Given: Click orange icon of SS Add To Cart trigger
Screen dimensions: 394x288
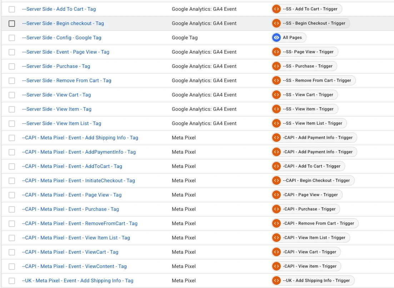Looking at the screenshot, I should (x=276, y=9).
